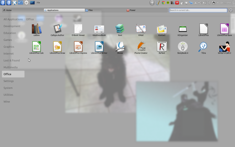The image size is (235, 147).
Task: Click the Bluetooth tray icon
Action: (209, 3)
